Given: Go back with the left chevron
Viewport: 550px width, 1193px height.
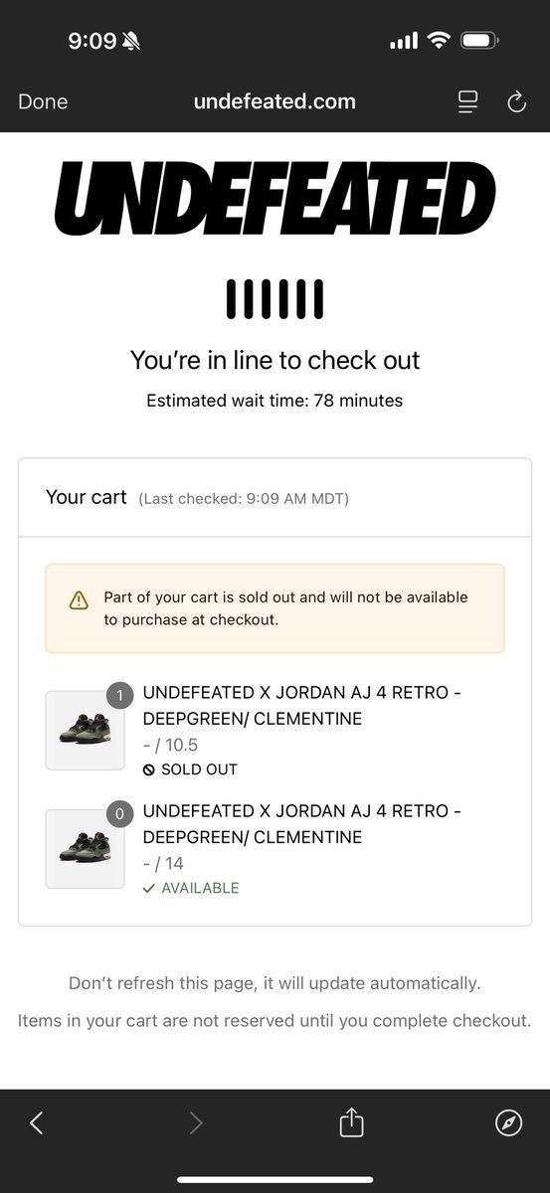Looking at the screenshot, I should 37,1122.
